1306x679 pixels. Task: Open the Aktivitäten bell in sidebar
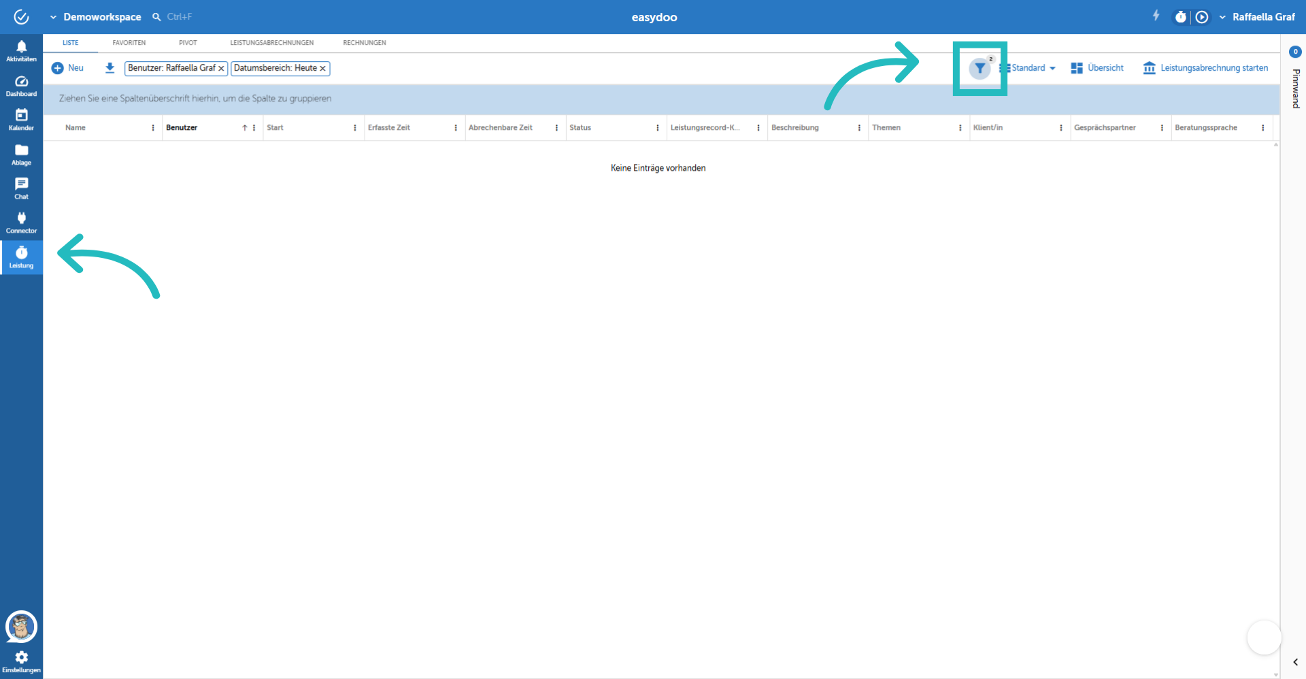pyautogui.click(x=21, y=51)
